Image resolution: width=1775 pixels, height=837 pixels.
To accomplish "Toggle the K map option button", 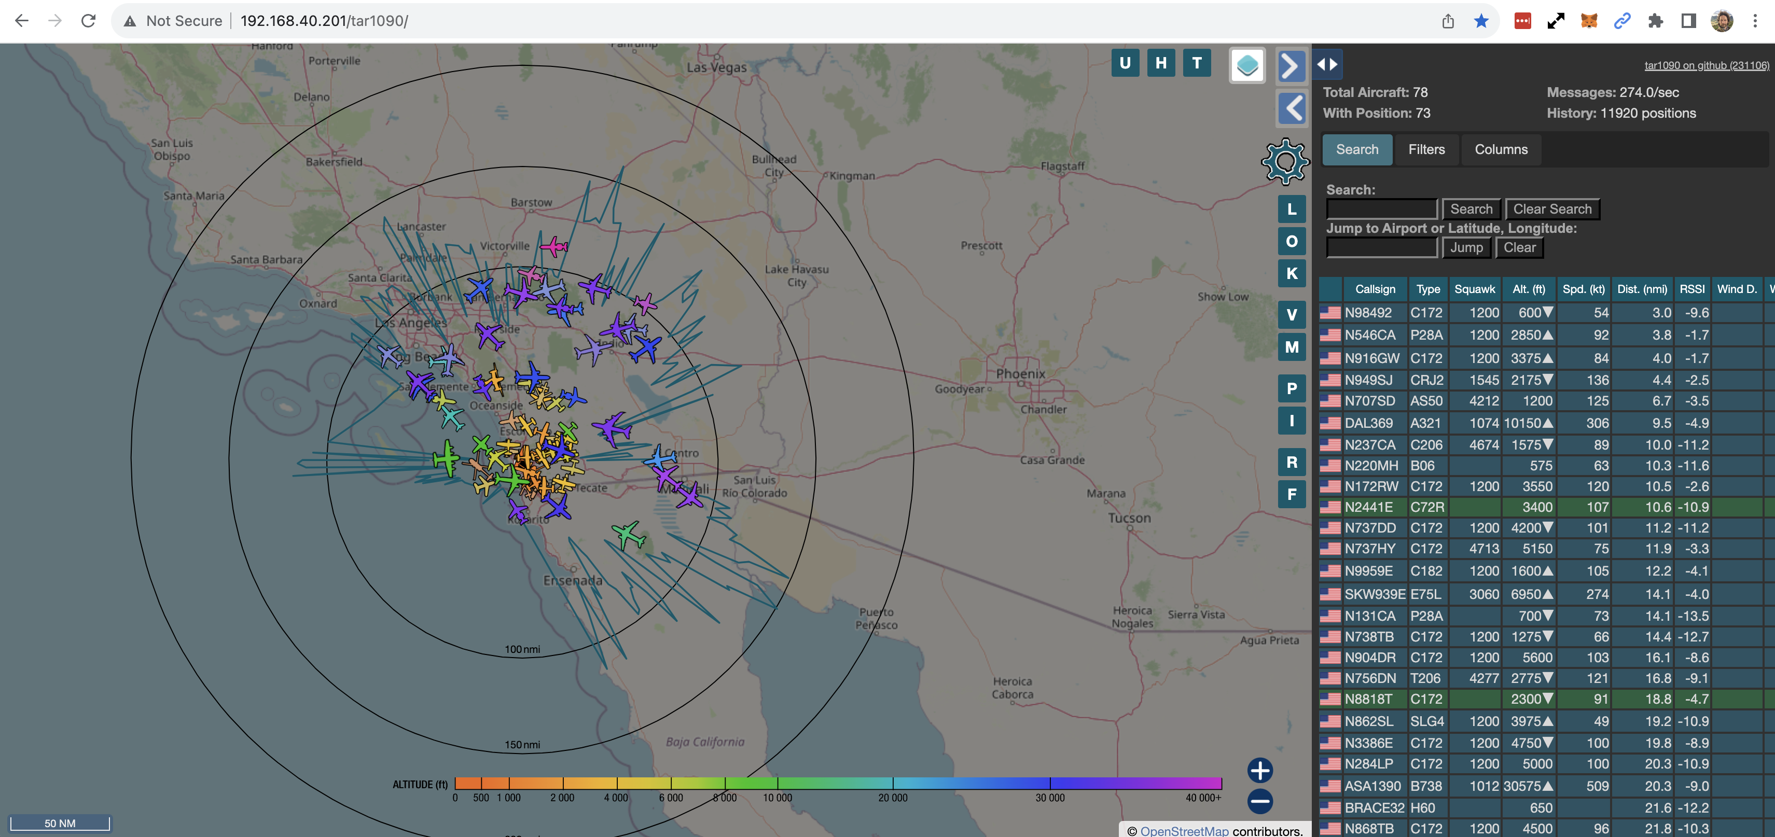I will [1291, 273].
